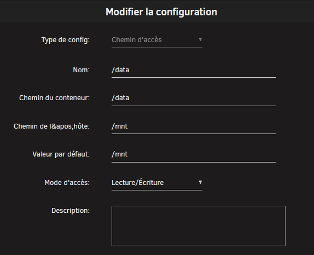Click the Mode d'accès dropdown arrow
Screen dimensions: 314x255
200,182
